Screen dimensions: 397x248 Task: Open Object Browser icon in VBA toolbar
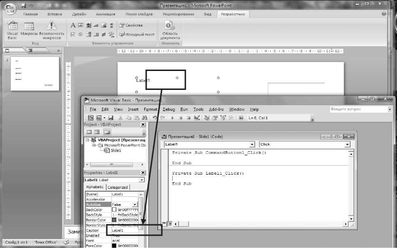click(x=223, y=118)
